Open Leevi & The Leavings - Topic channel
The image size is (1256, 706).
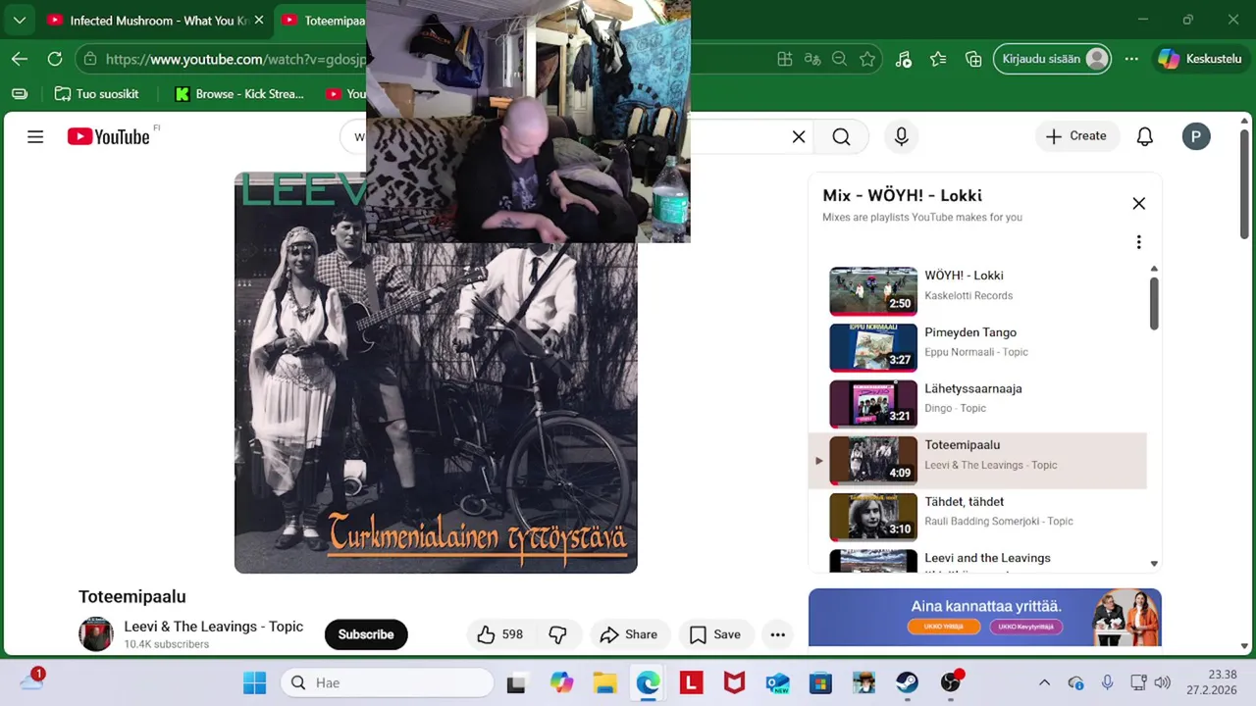(213, 627)
